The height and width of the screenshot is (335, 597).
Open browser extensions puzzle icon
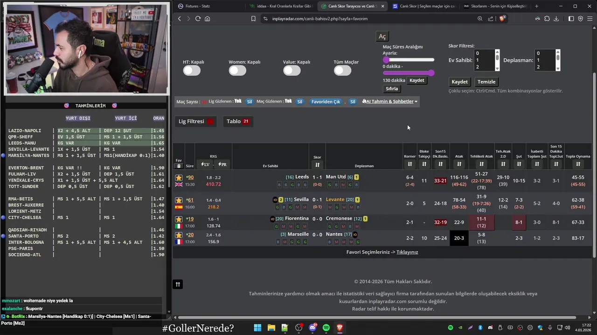pos(547,19)
